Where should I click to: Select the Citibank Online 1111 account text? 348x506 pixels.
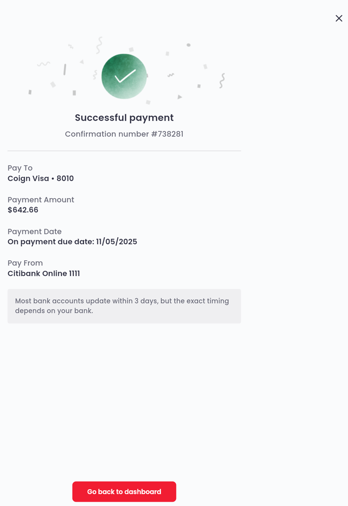43,273
